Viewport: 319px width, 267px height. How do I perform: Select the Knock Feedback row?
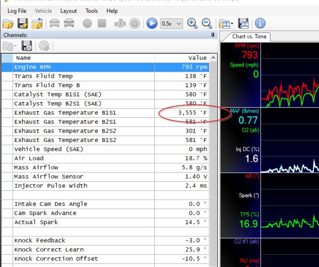pyautogui.click(x=105, y=240)
